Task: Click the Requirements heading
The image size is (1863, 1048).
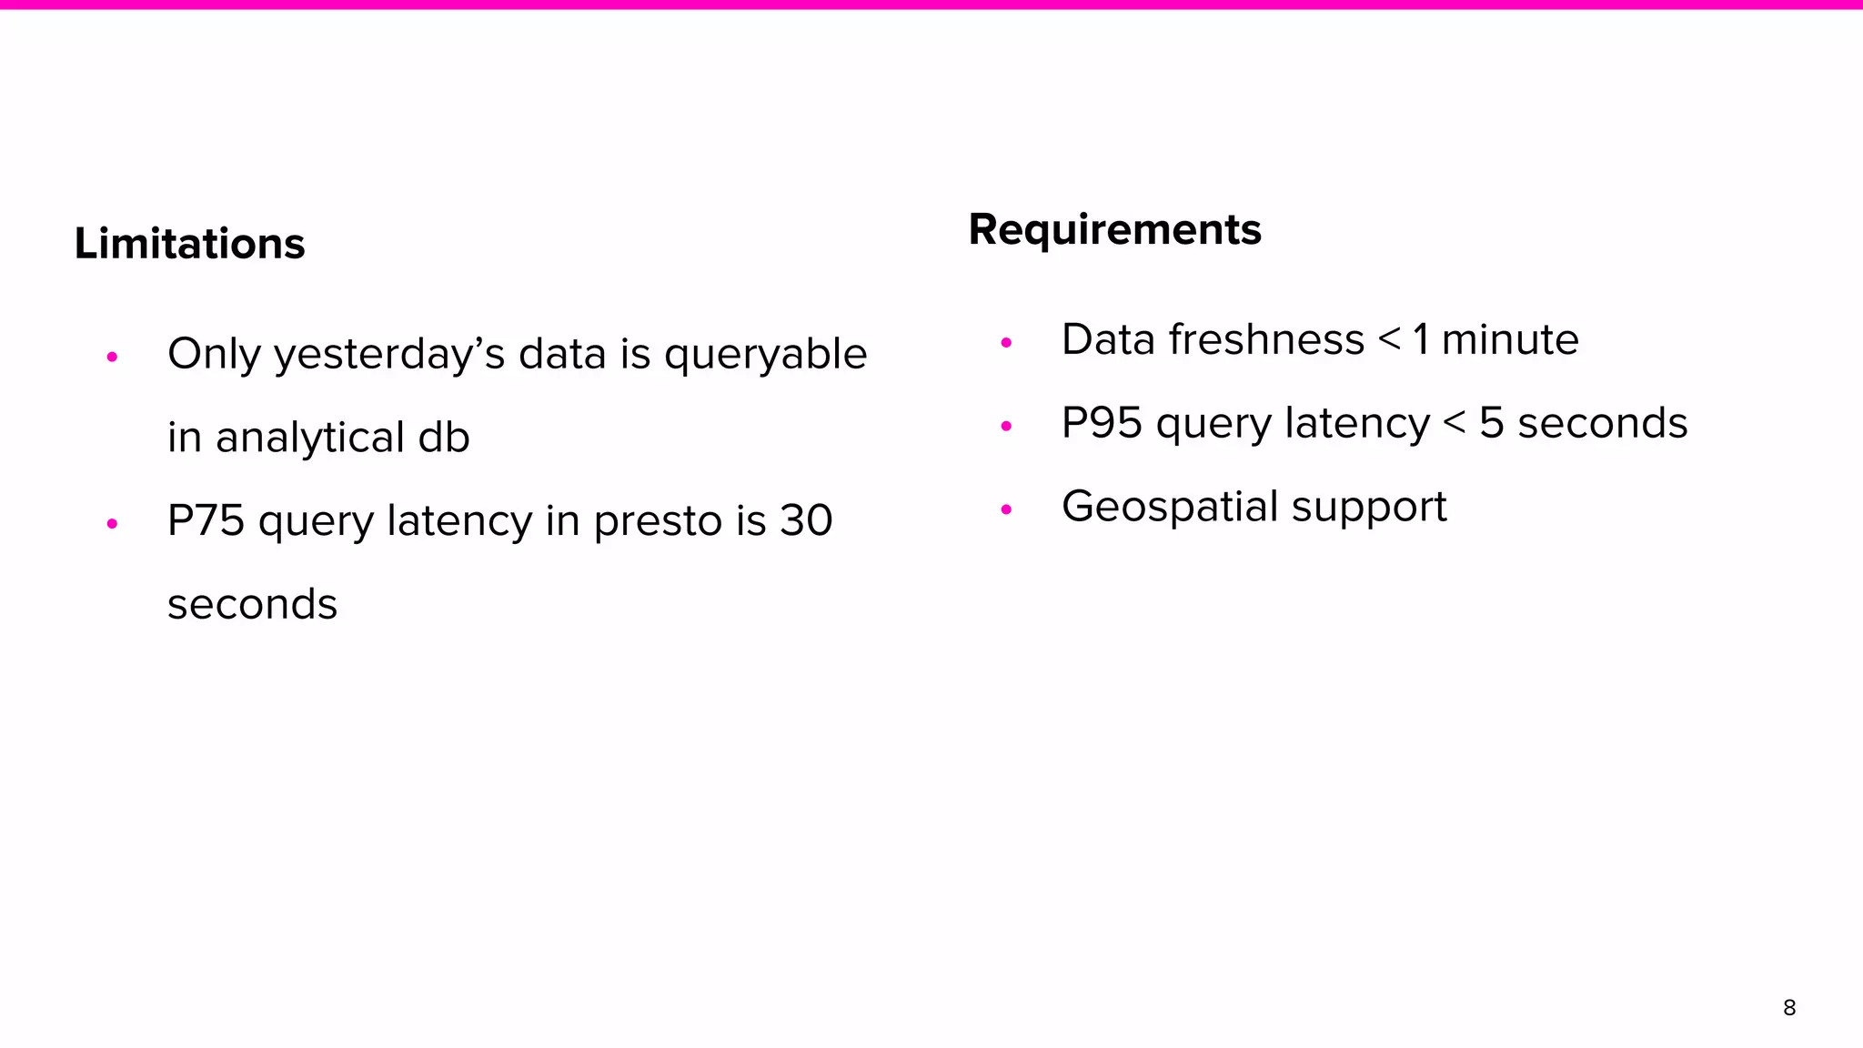Action: [1114, 229]
